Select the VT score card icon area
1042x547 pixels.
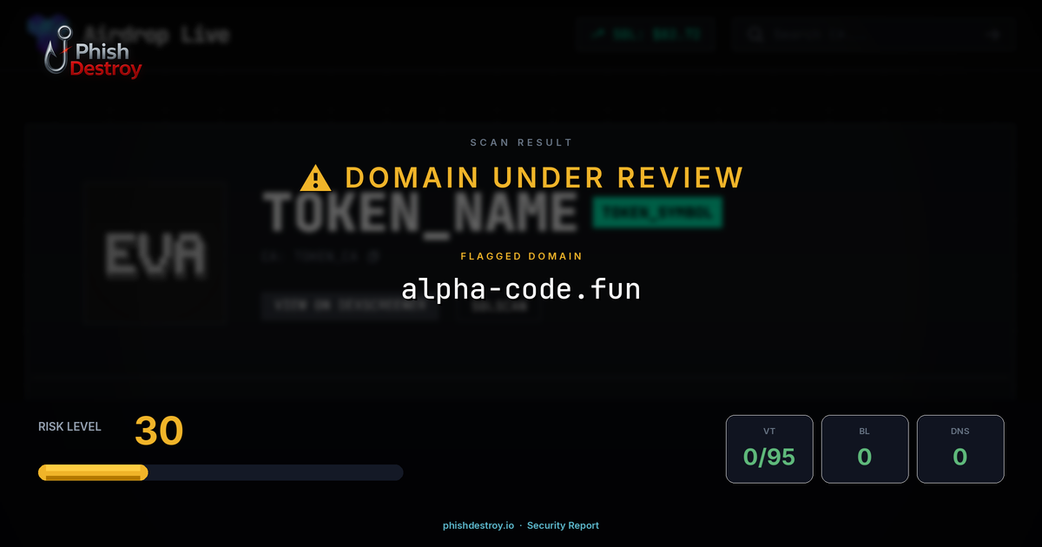pos(769,430)
